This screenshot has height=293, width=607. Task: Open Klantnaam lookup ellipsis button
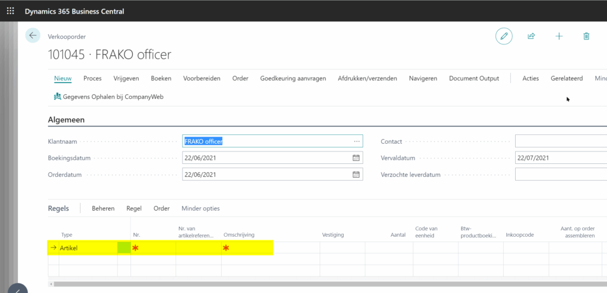tap(356, 141)
